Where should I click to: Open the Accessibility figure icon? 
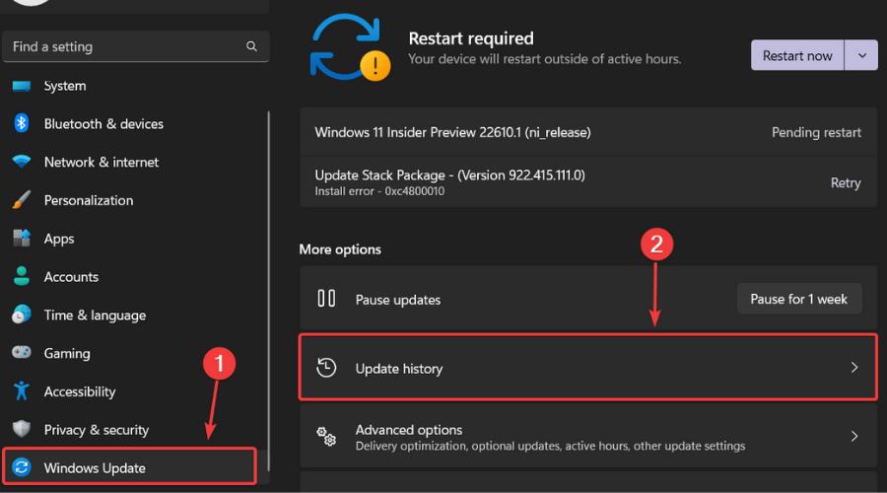pos(22,391)
